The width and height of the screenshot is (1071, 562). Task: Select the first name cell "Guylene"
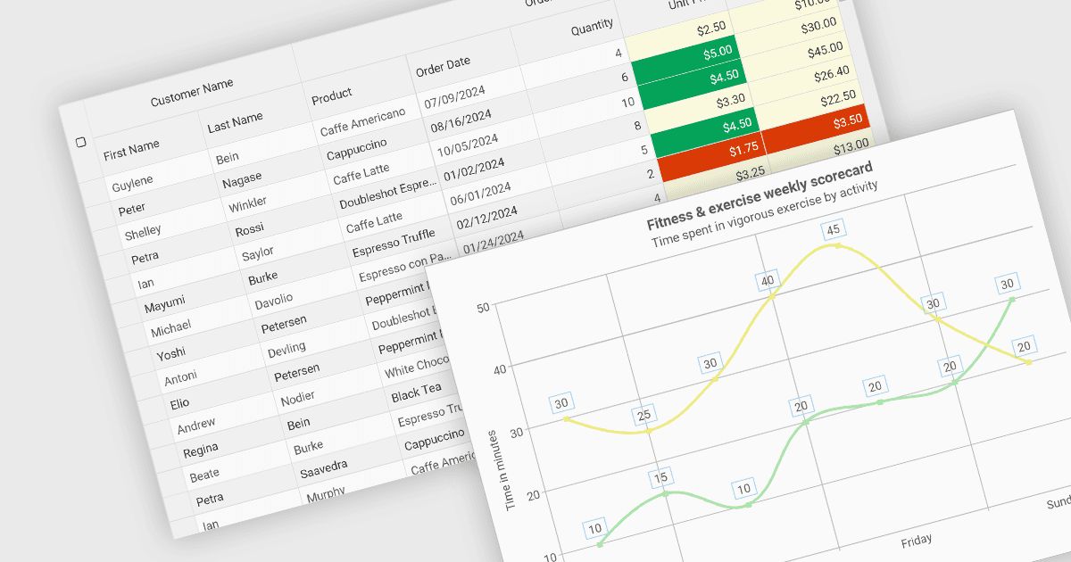click(x=132, y=185)
